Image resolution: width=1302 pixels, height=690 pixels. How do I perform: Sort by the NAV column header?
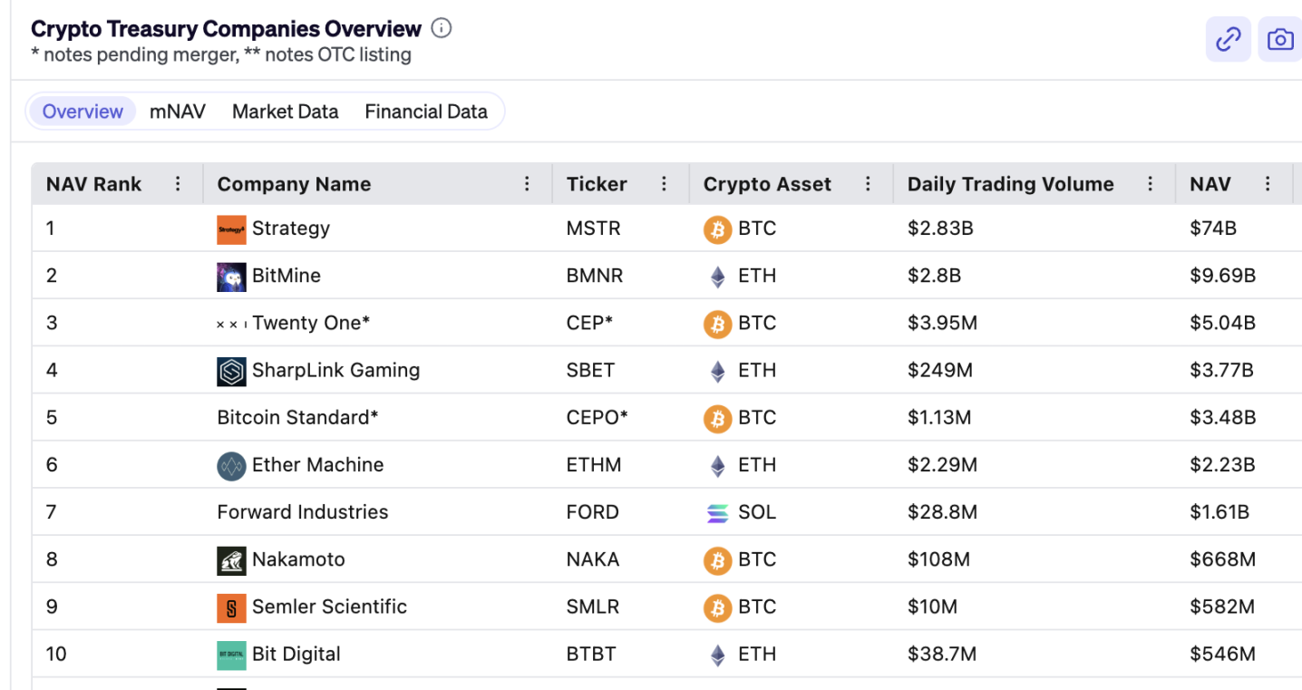coord(1210,184)
